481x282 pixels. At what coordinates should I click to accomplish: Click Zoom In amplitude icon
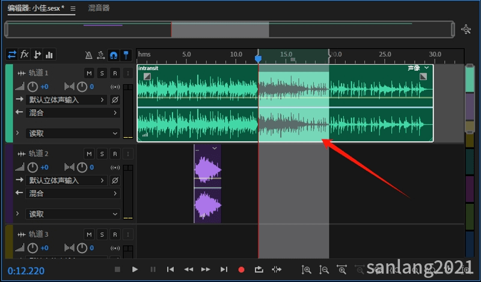[306, 270]
